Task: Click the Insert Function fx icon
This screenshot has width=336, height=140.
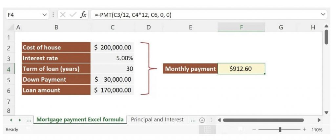Action: pyautogui.click(x=83, y=15)
